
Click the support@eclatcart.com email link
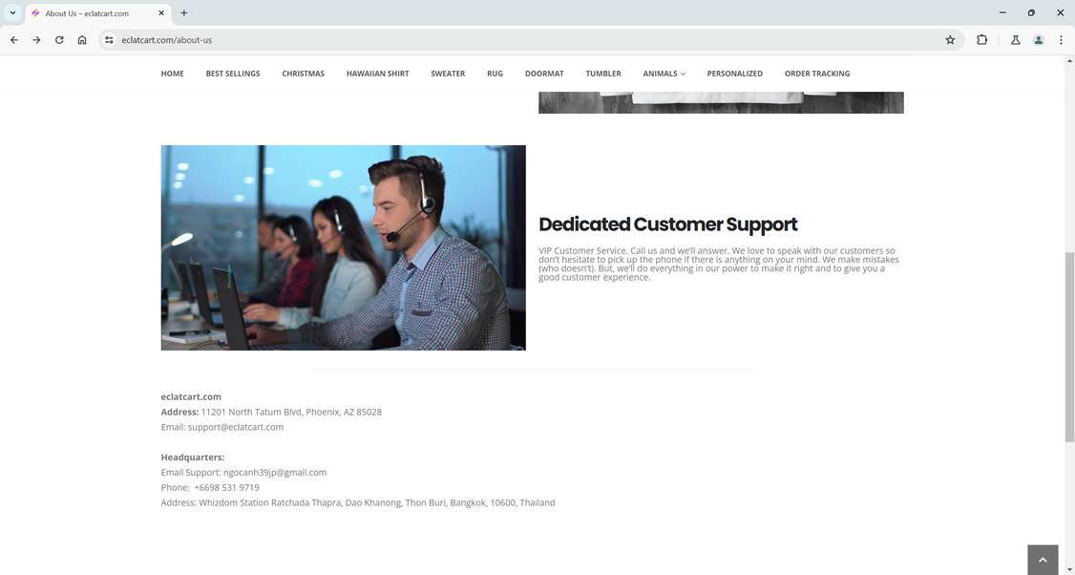click(x=235, y=427)
